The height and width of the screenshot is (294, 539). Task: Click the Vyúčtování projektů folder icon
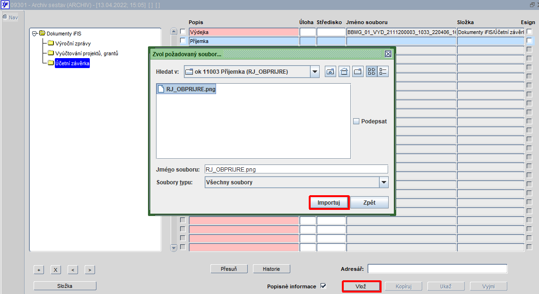coord(51,53)
